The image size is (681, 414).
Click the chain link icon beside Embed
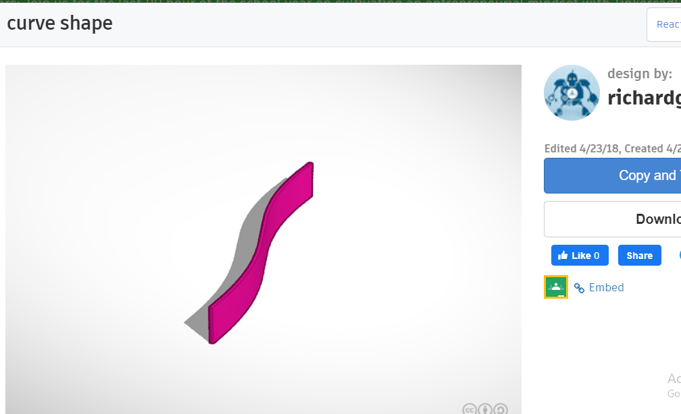tap(579, 288)
